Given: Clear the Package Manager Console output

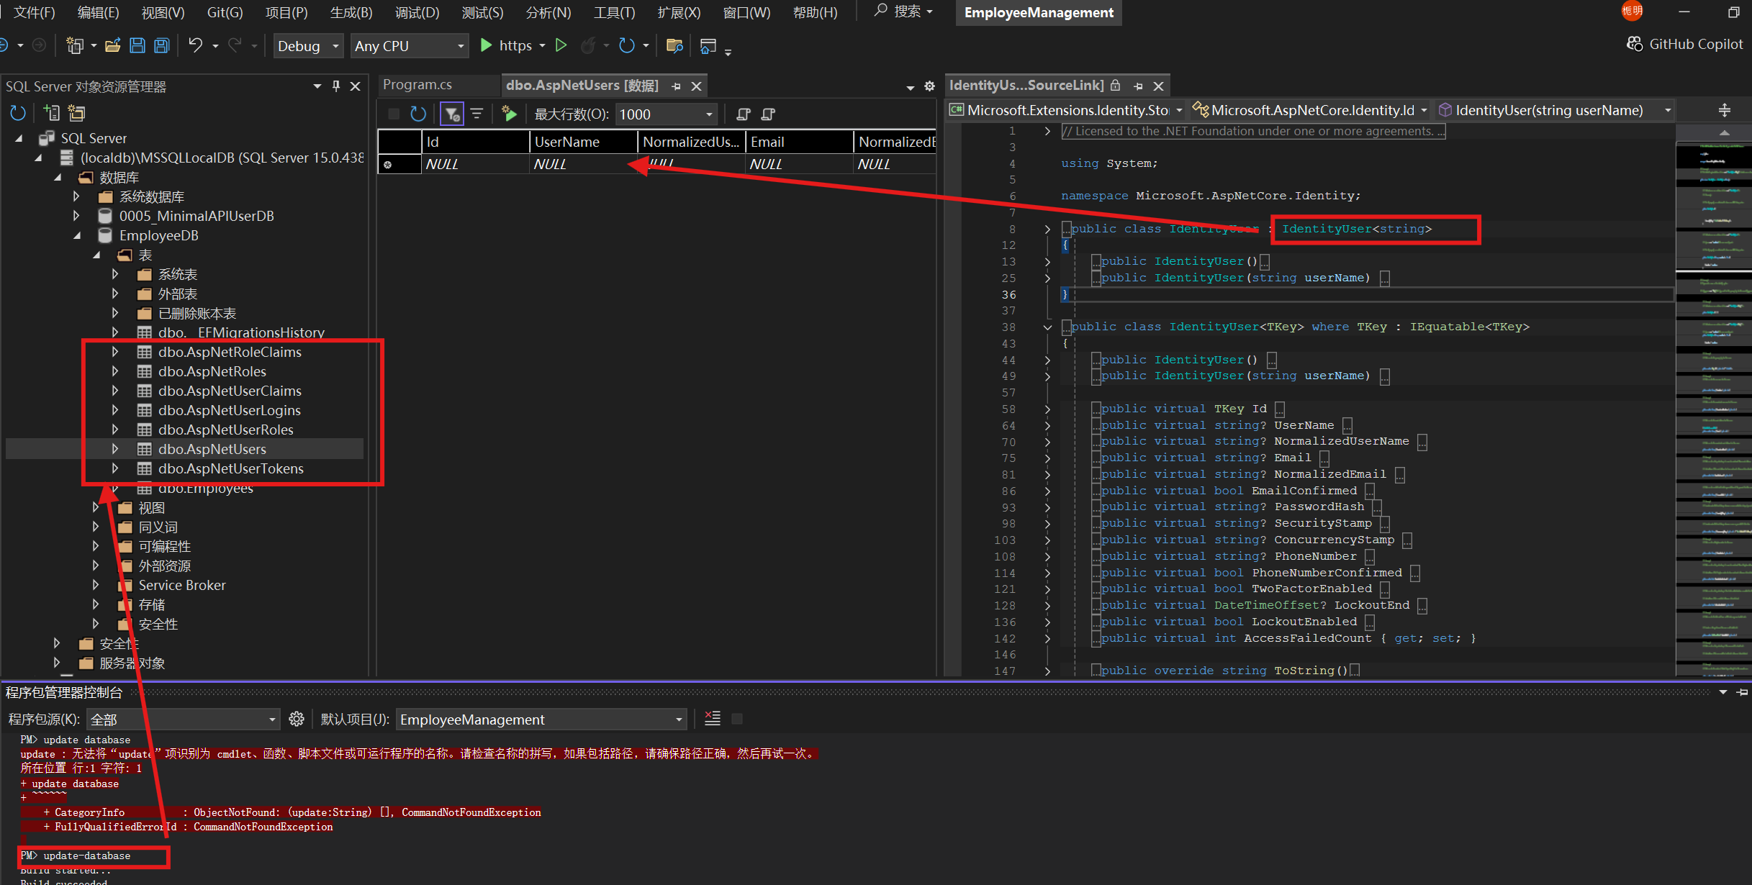Looking at the screenshot, I should (713, 719).
